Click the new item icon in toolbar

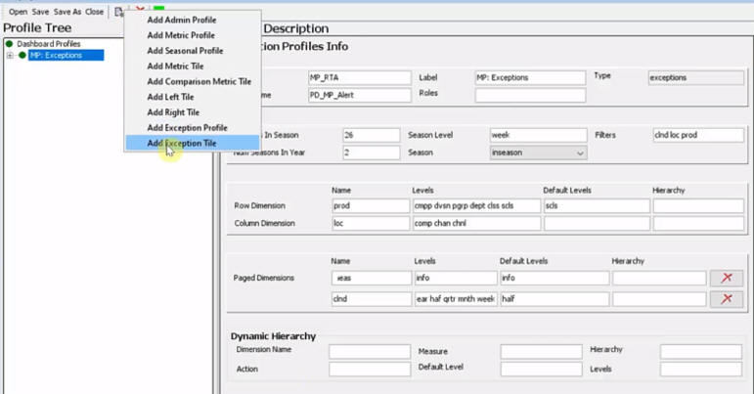pos(118,12)
